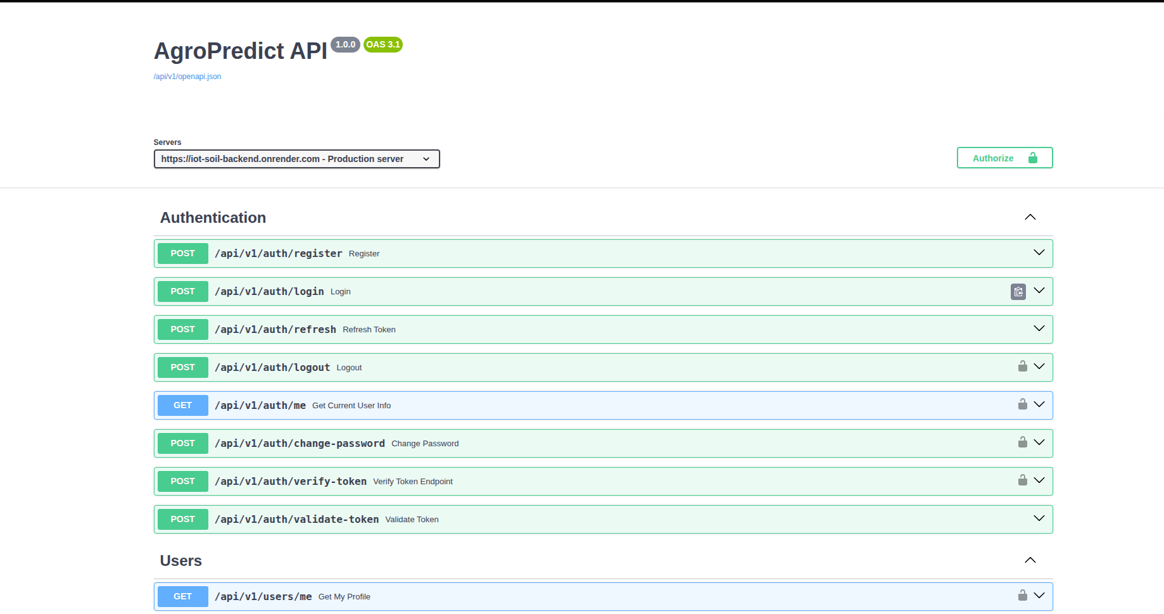The height and width of the screenshot is (614, 1164).
Task: Click the POST /api/v1/auth/login path
Action: pos(269,292)
